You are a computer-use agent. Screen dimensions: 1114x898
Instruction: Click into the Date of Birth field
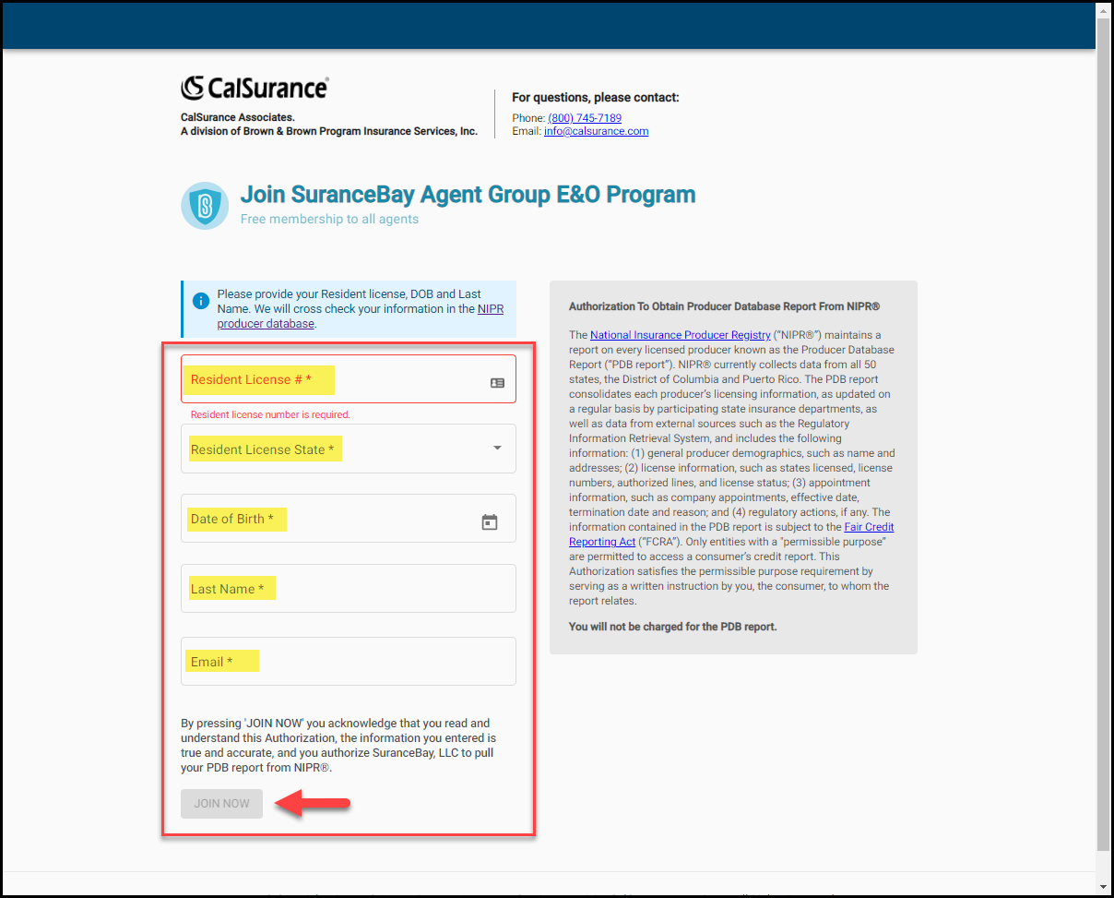click(x=349, y=519)
